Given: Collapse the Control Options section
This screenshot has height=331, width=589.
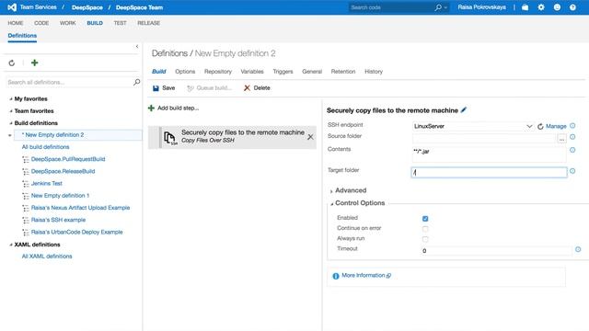Looking at the screenshot, I should 331,204.
